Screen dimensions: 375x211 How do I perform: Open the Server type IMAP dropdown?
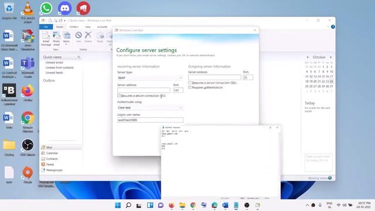[x=150, y=78]
